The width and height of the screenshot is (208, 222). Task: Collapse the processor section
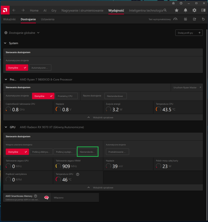click(6, 79)
